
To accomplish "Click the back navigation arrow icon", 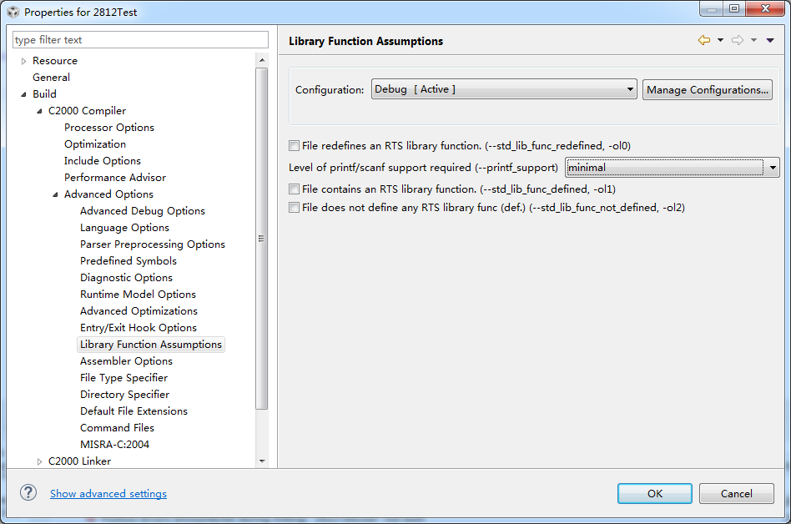I will pos(703,40).
